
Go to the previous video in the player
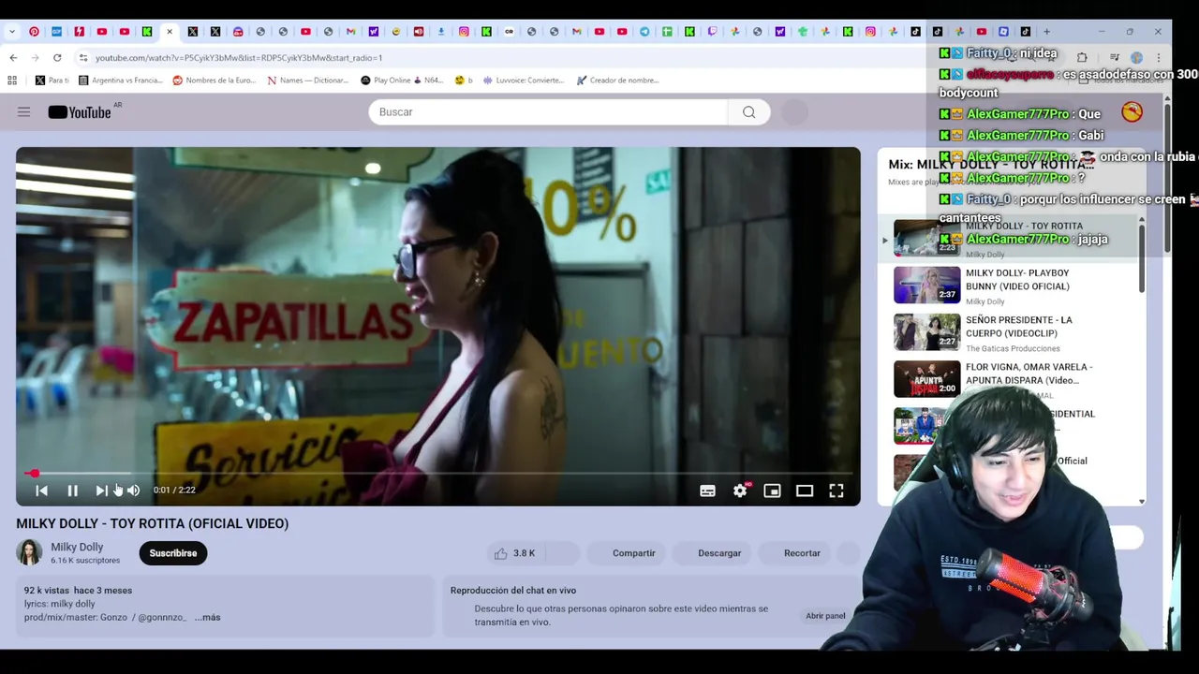pos(41,491)
